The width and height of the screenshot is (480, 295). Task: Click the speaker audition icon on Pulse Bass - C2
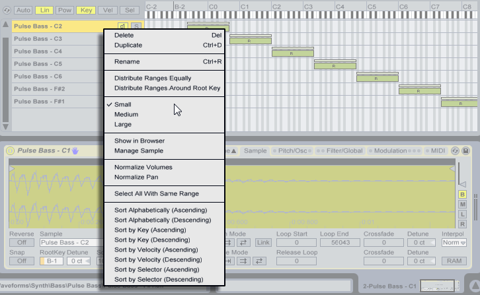(x=123, y=26)
